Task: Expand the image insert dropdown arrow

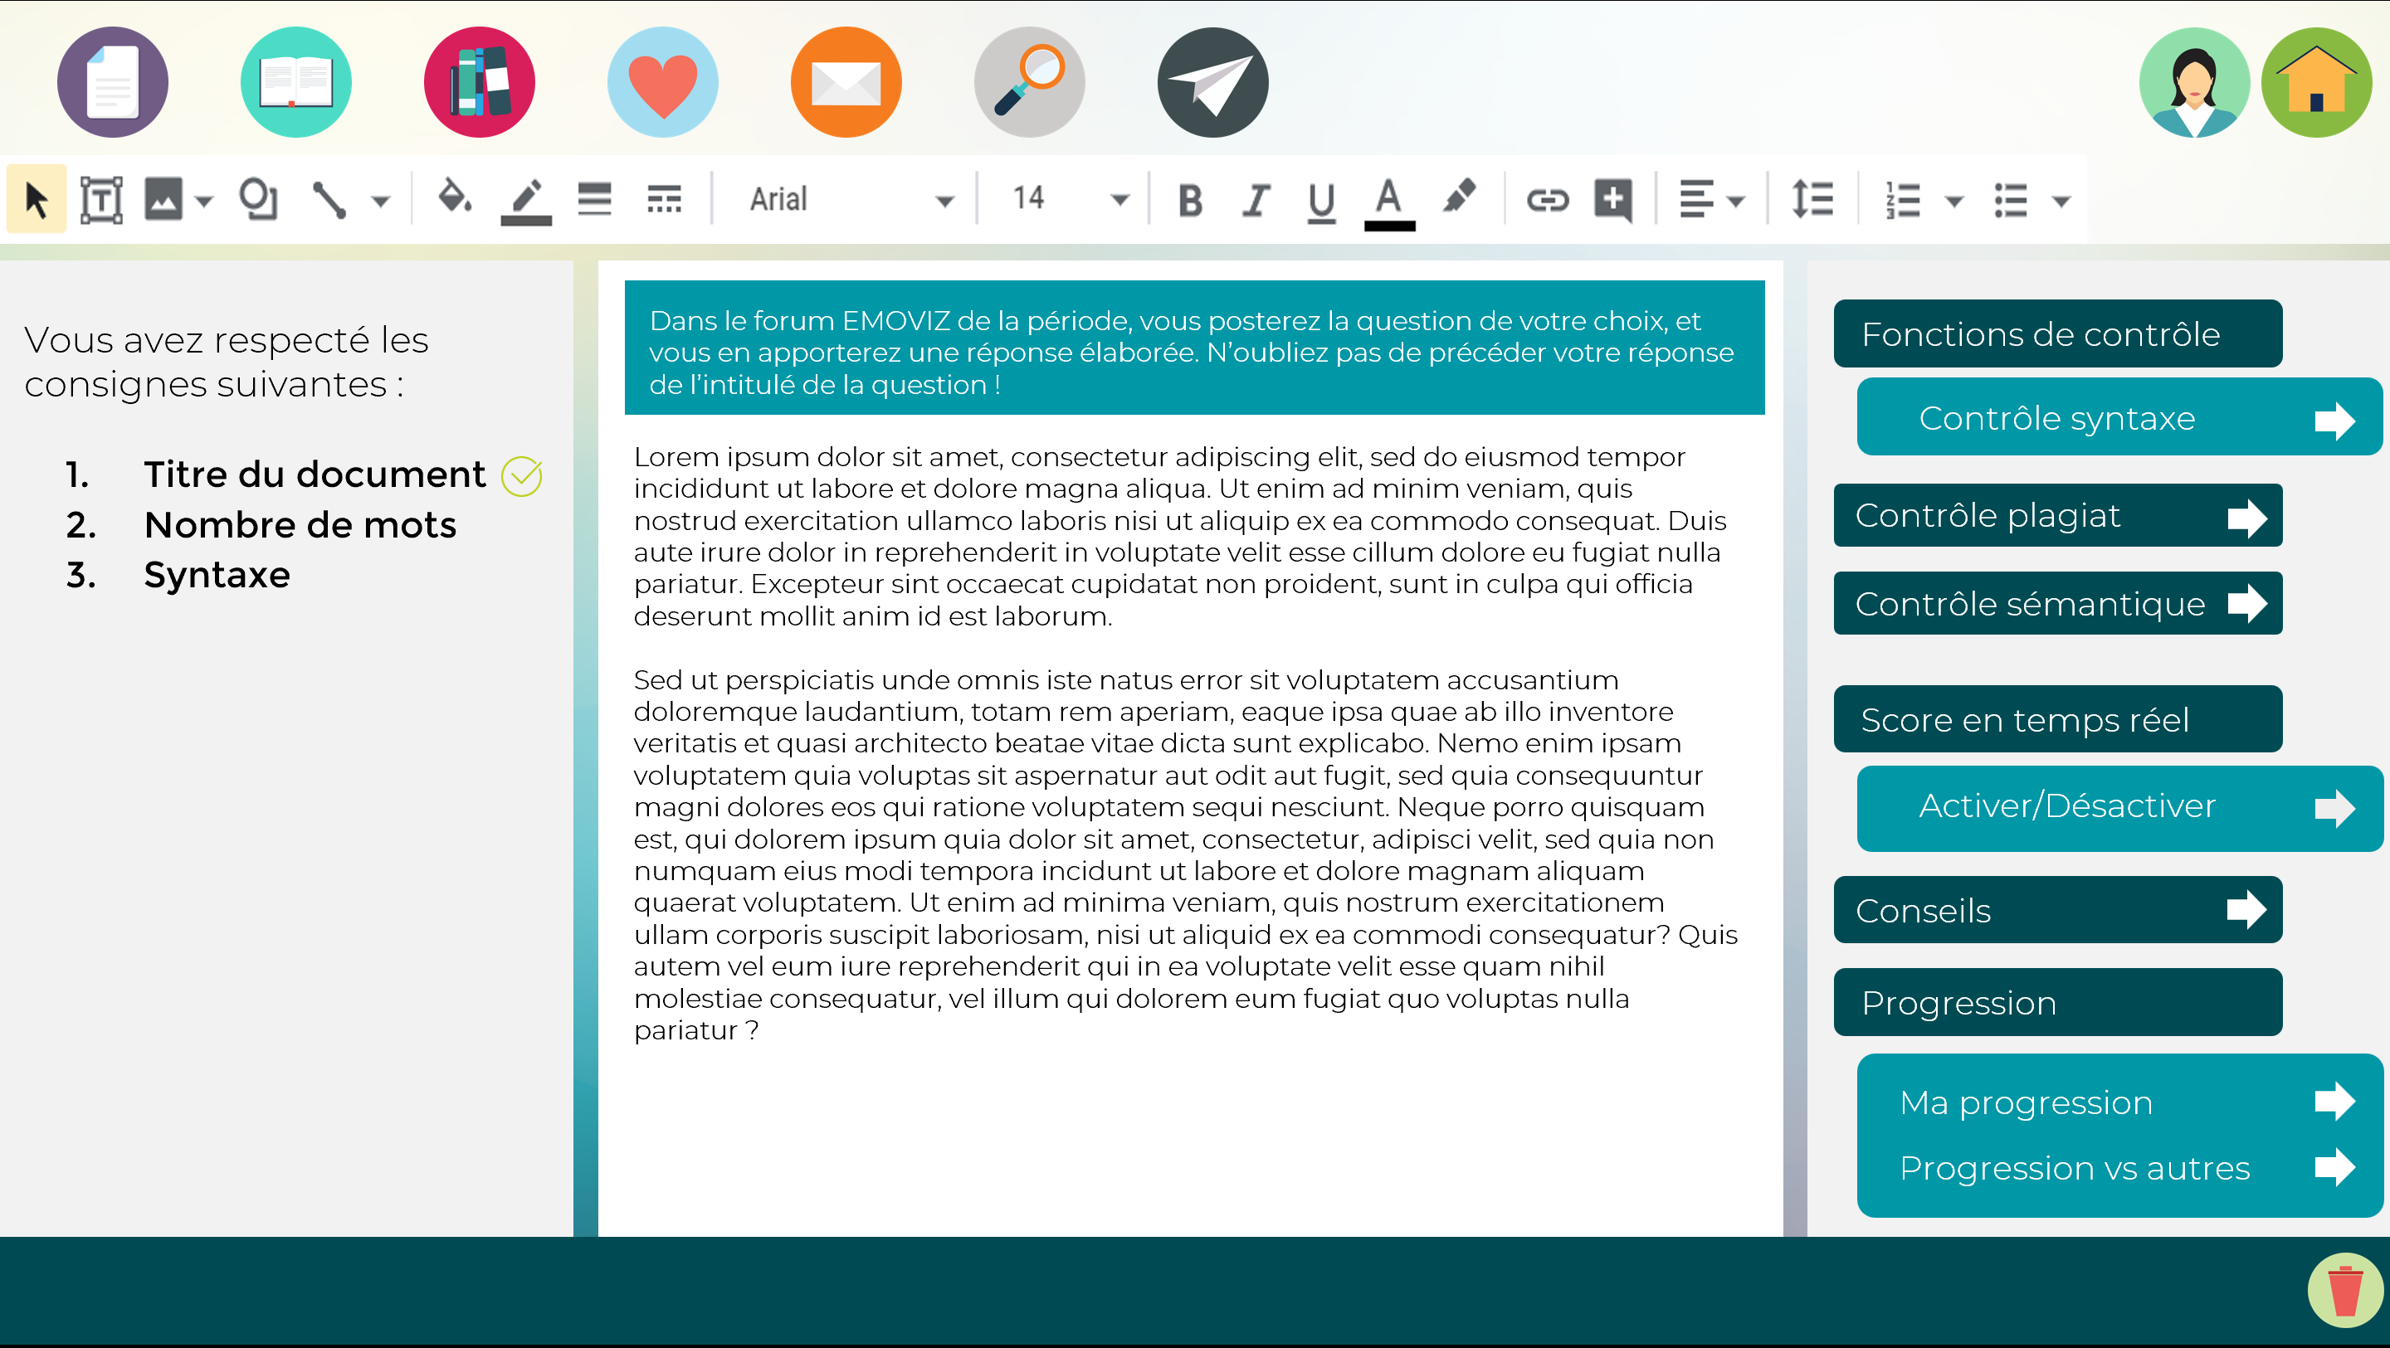Action: tap(204, 201)
